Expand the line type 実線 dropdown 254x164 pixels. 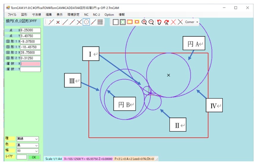click(27, 139)
